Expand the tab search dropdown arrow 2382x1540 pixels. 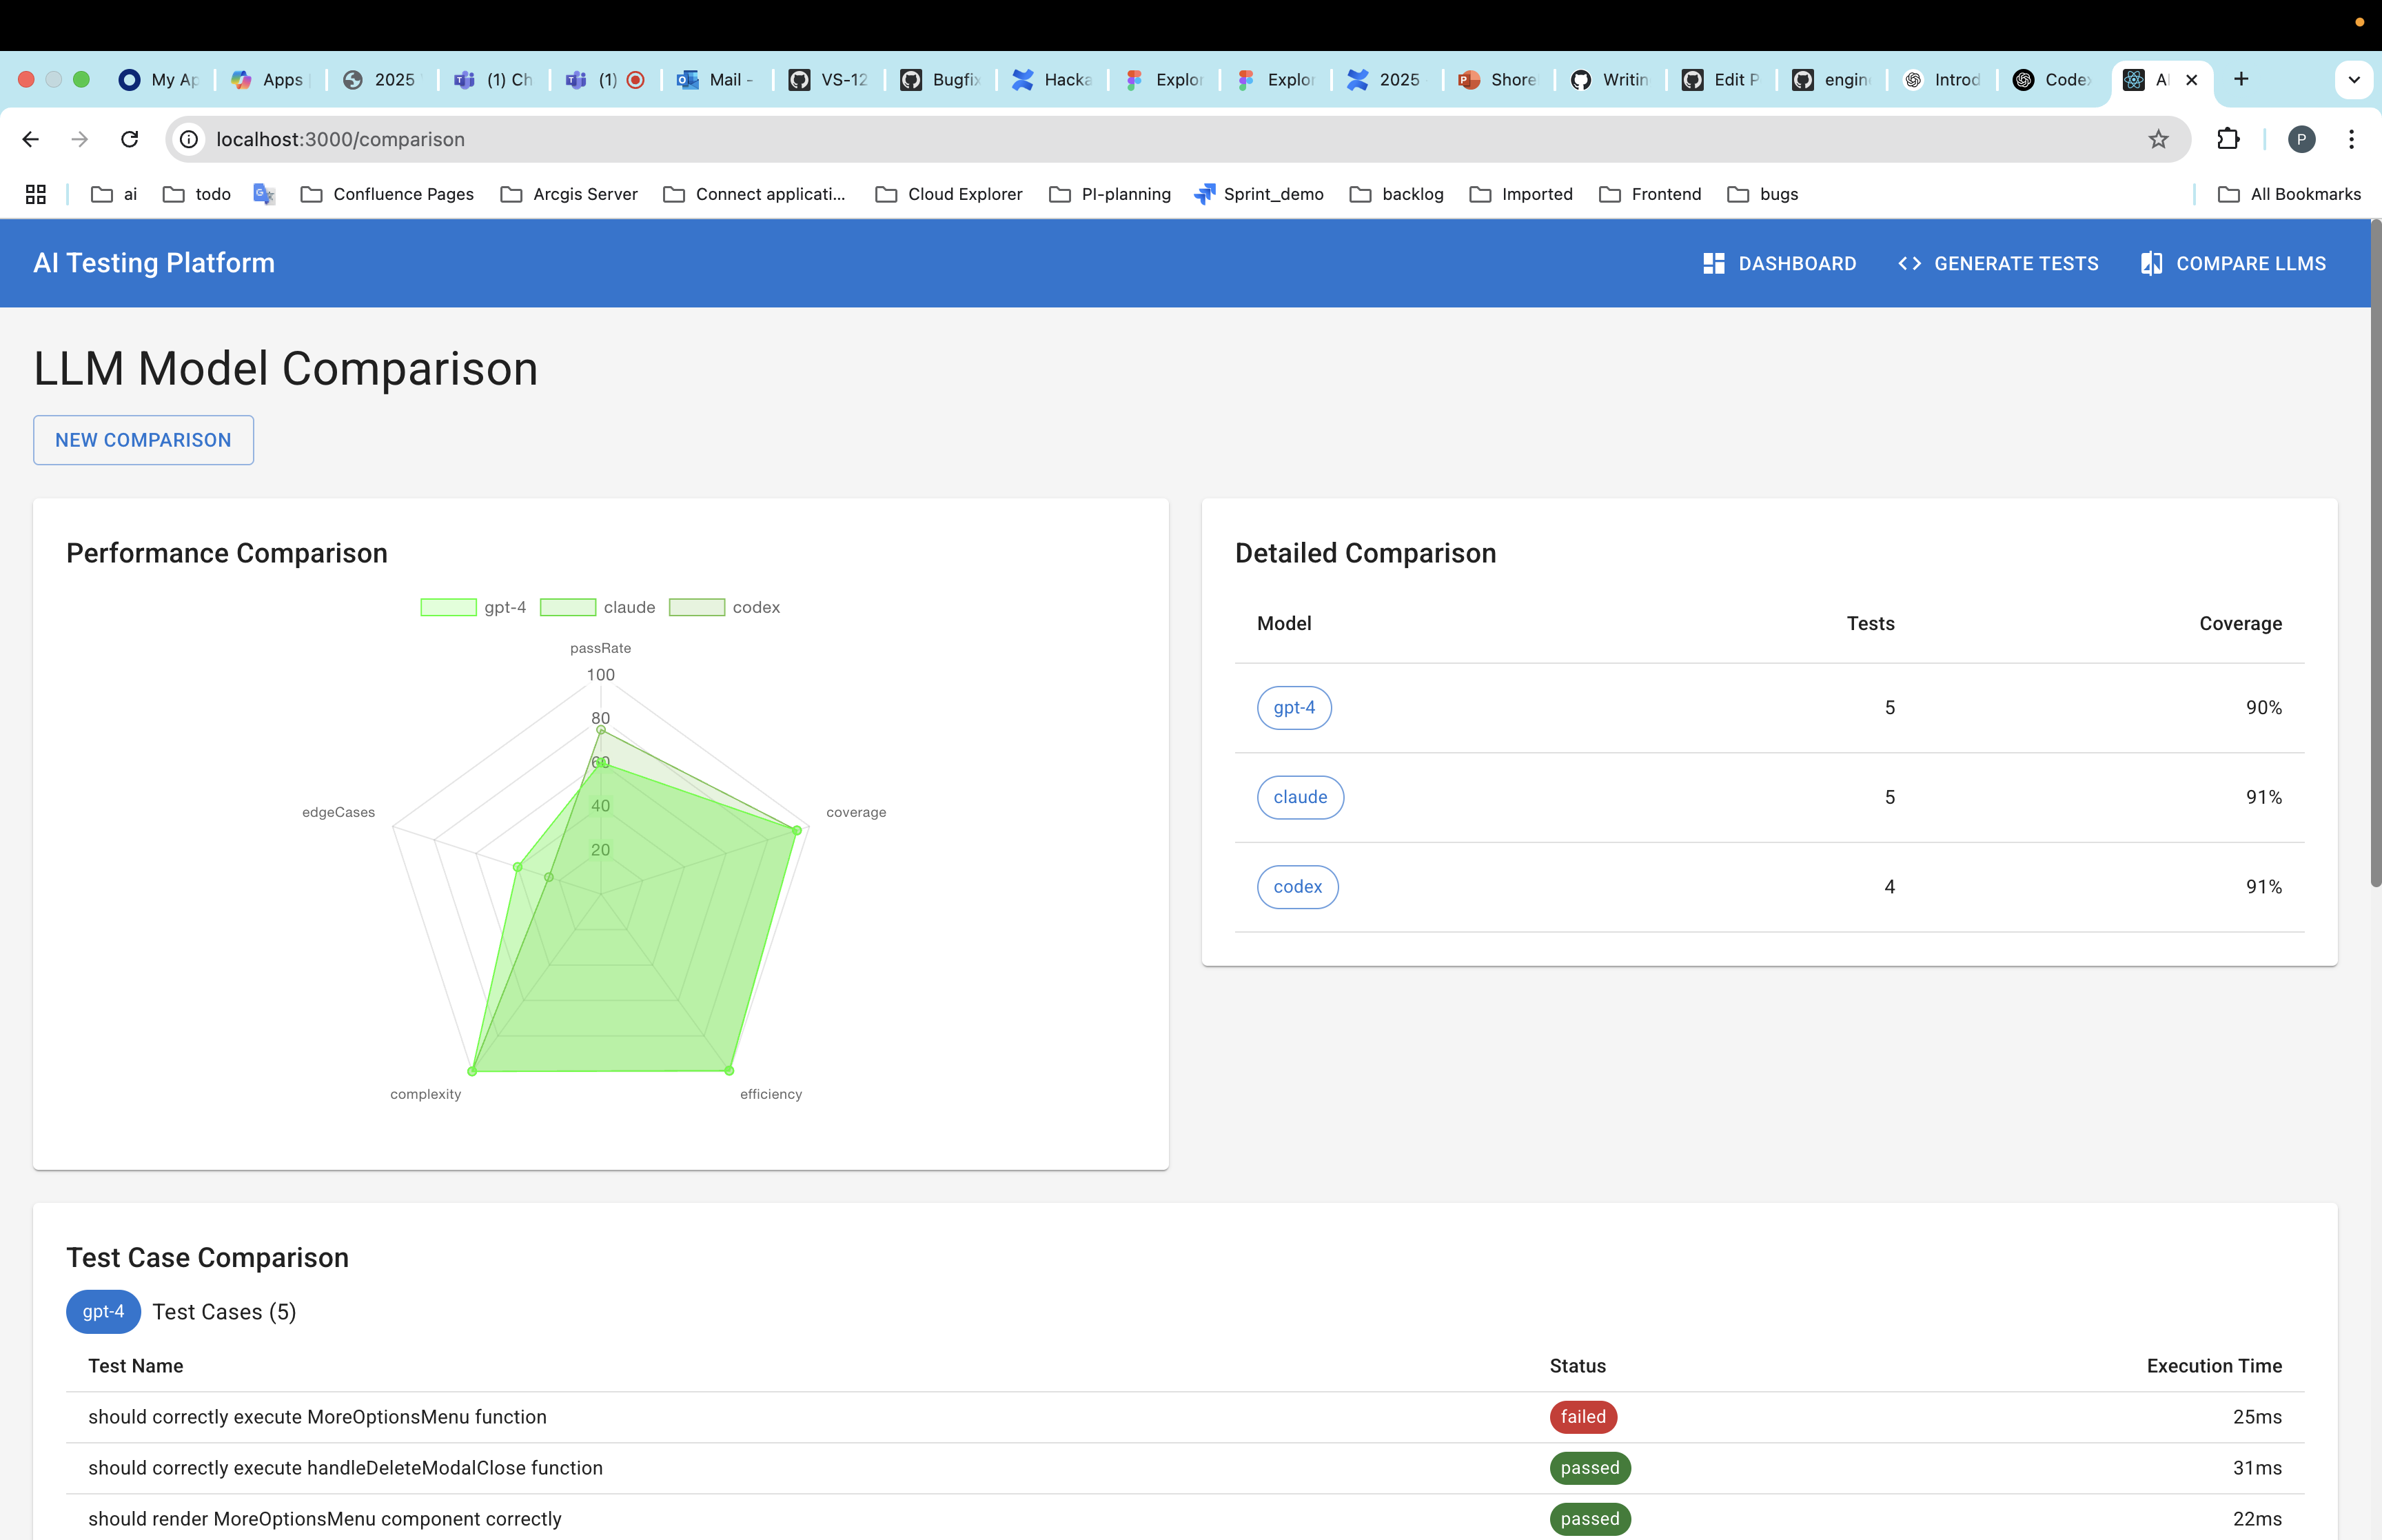click(x=2353, y=80)
